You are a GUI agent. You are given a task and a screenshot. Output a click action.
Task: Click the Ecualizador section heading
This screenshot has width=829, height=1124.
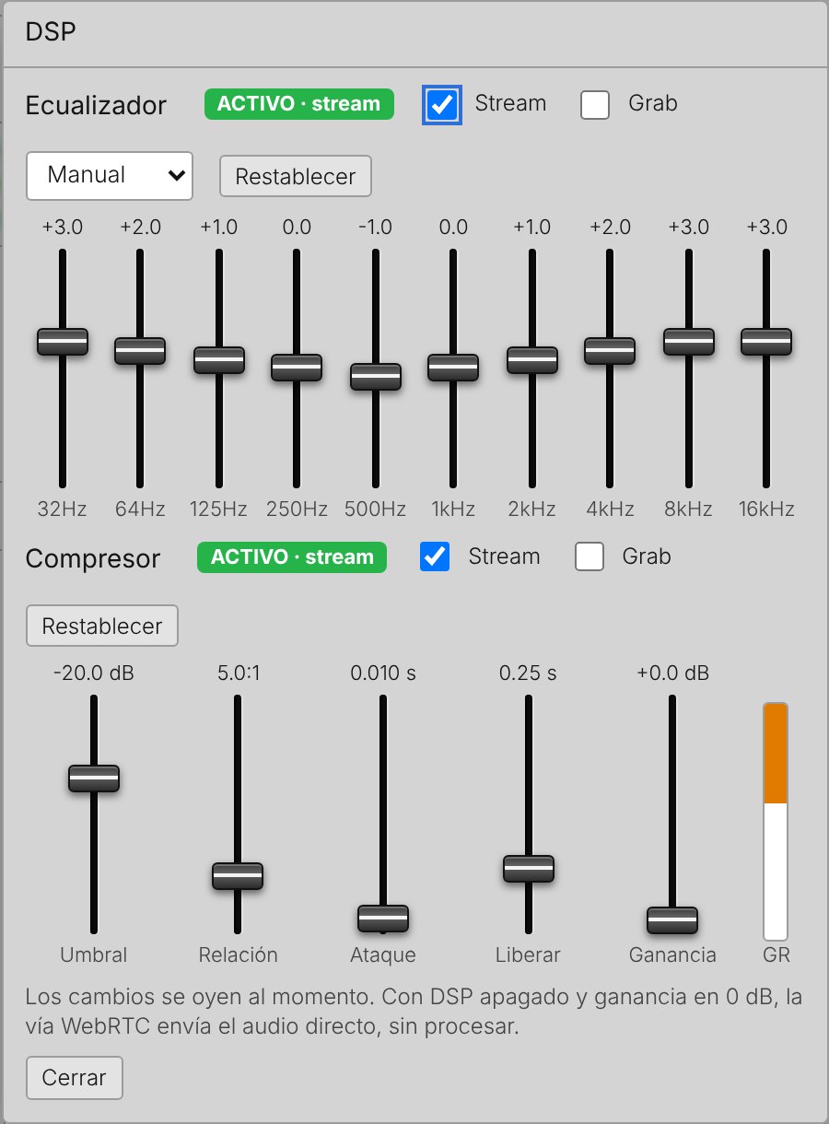click(x=97, y=105)
